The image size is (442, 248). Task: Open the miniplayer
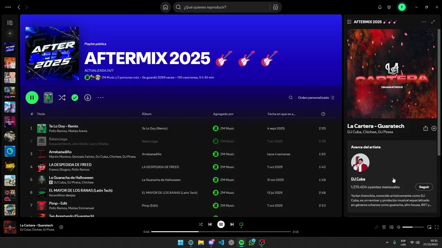click(x=429, y=227)
